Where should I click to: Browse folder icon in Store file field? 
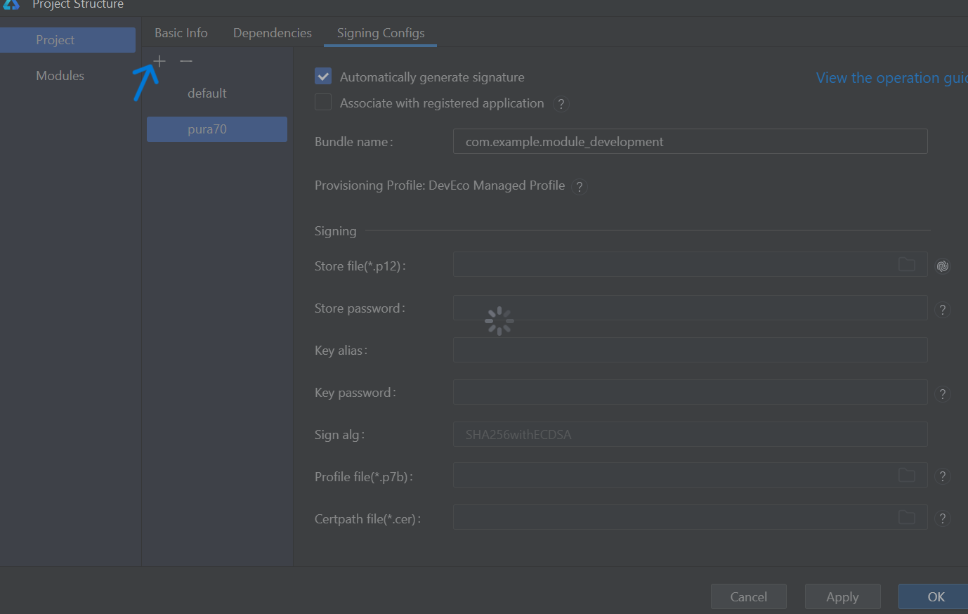[907, 265]
